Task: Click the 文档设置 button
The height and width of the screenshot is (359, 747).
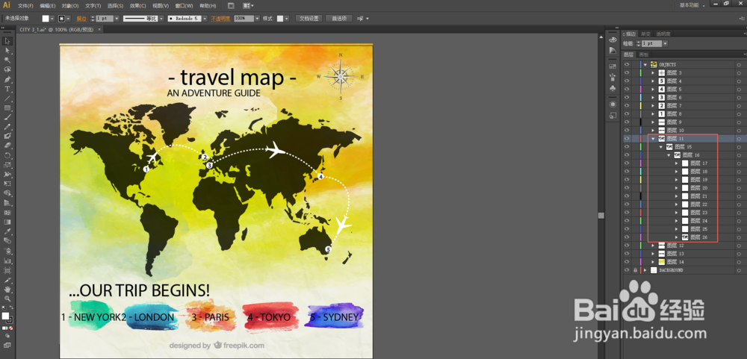Action: (309, 19)
